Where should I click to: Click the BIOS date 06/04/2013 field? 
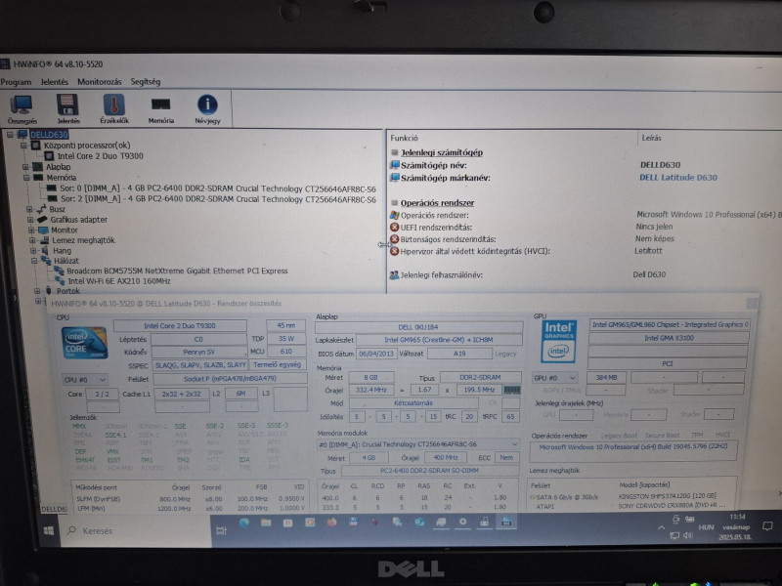pyautogui.click(x=376, y=354)
